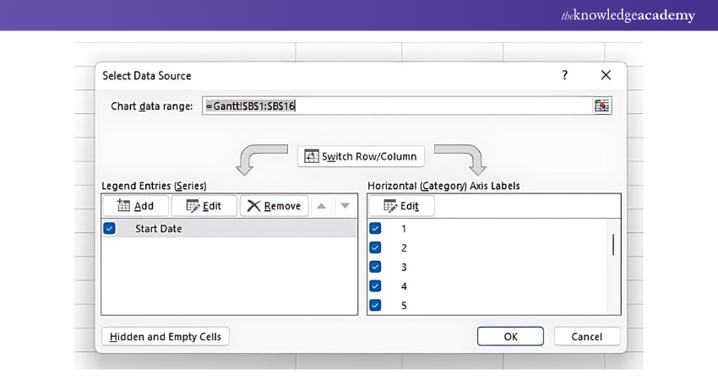Click the help question mark icon
Viewport: 718px width, 380px height.
565,75
